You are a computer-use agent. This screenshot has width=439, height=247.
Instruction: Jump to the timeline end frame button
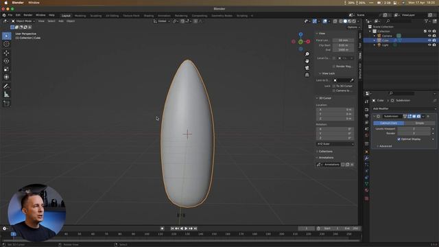195,228
